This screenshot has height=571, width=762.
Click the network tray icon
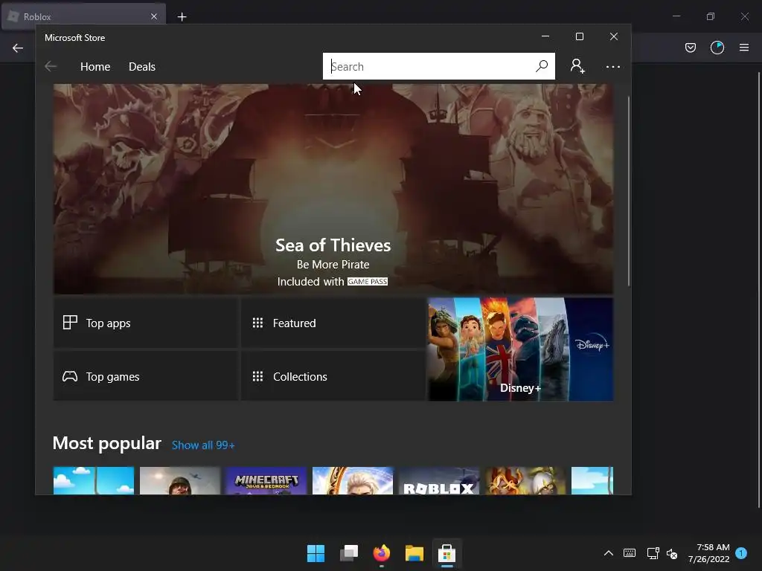(653, 553)
